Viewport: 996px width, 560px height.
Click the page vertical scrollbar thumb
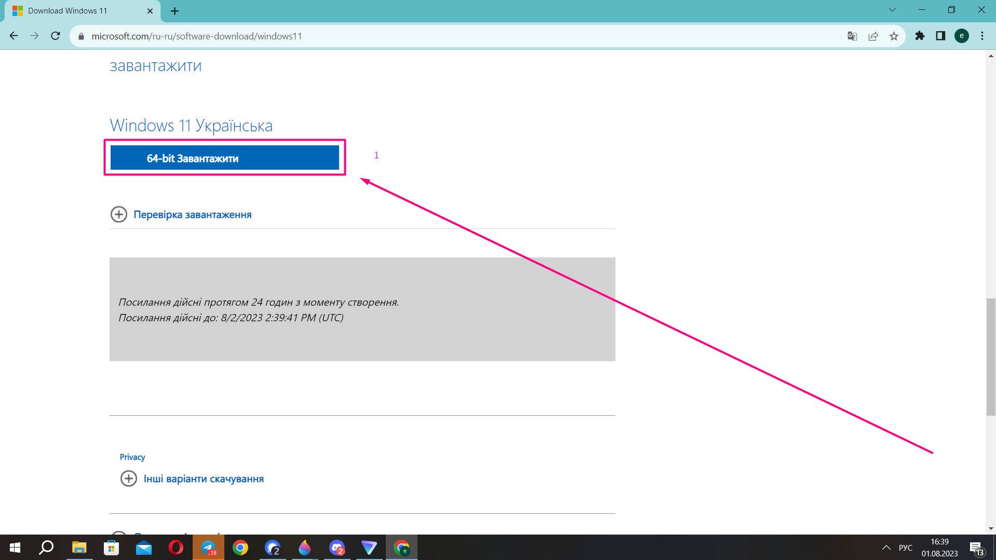pos(991,357)
